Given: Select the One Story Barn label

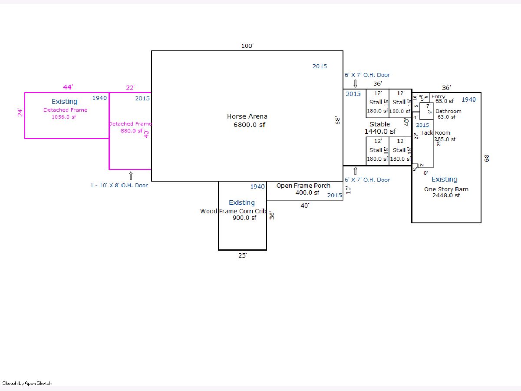Looking at the screenshot, I should pyautogui.click(x=446, y=189).
